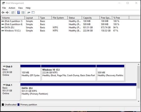Click the 222.96 GB capacity cell
This screenshot has width=141, height=112.
point(88,31)
